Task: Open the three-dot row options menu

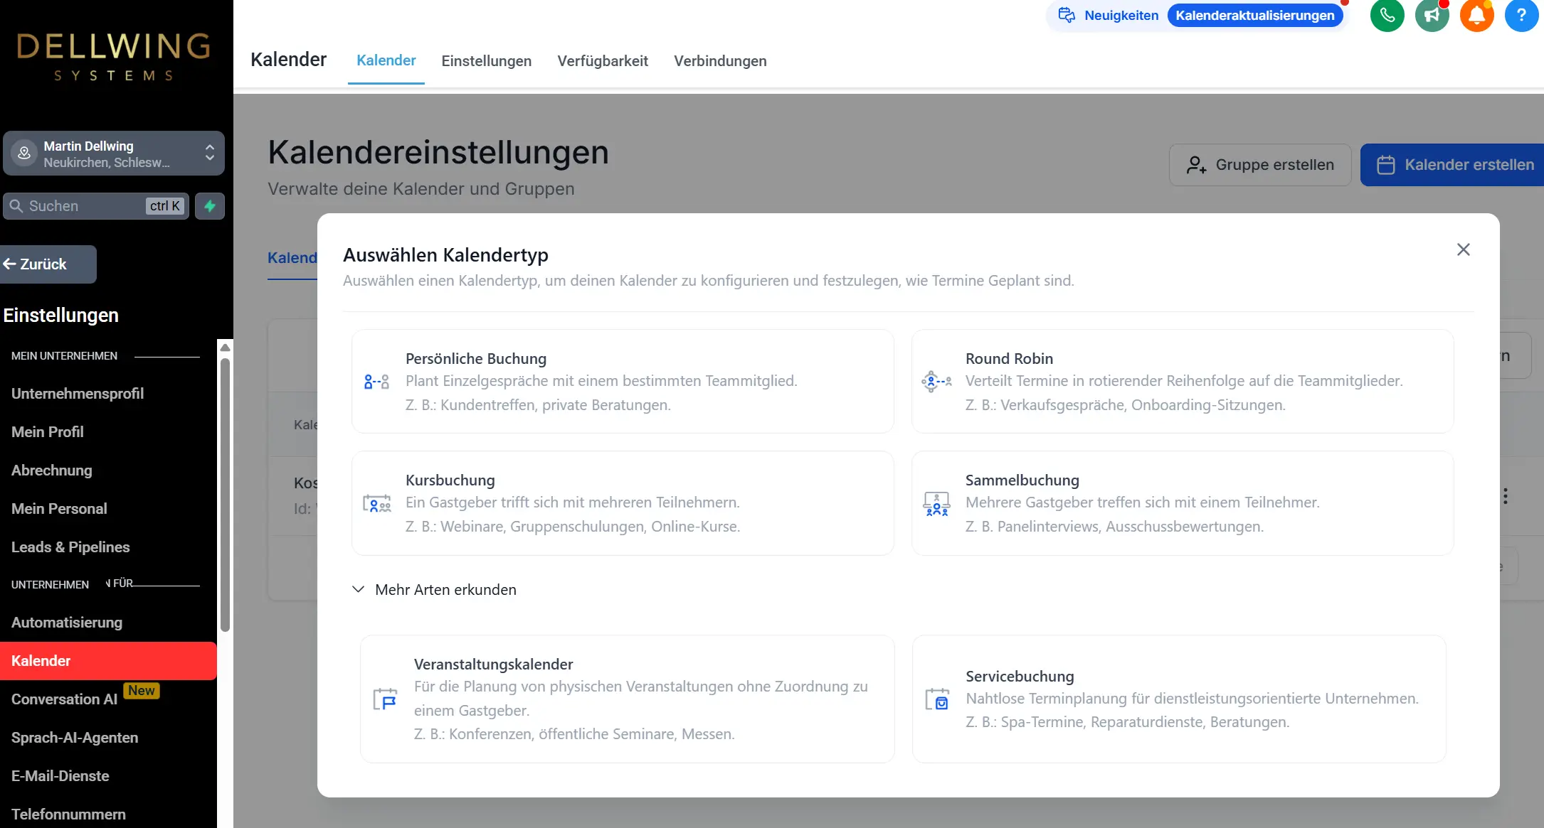Action: click(x=1506, y=496)
